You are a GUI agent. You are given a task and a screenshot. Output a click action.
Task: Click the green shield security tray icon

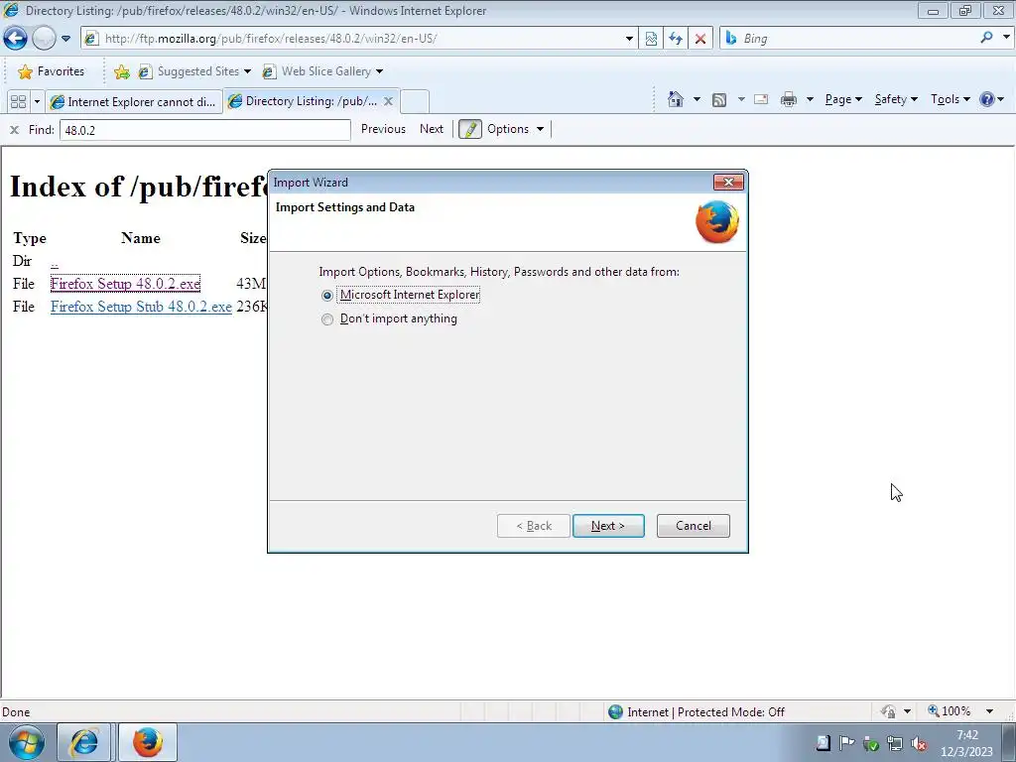click(x=871, y=744)
